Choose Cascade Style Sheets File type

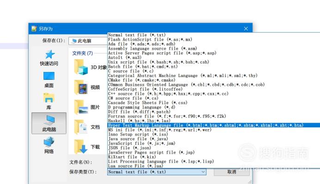tap(214, 102)
